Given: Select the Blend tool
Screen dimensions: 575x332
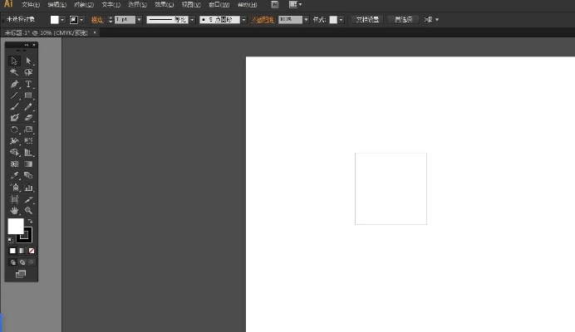Looking at the screenshot, I should [x=28, y=175].
